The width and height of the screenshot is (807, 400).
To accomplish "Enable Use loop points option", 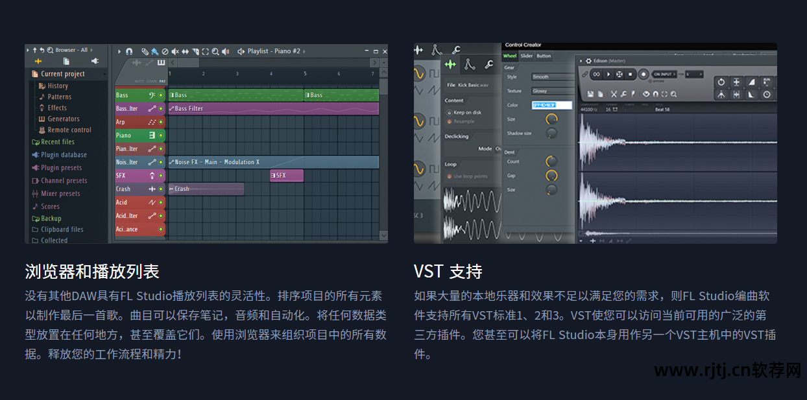I will point(449,176).
